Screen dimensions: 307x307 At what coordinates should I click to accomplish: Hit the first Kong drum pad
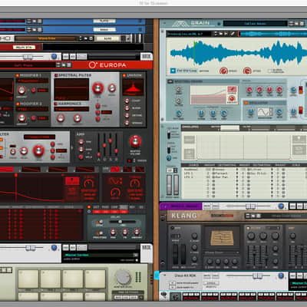[x=28, y=279]
